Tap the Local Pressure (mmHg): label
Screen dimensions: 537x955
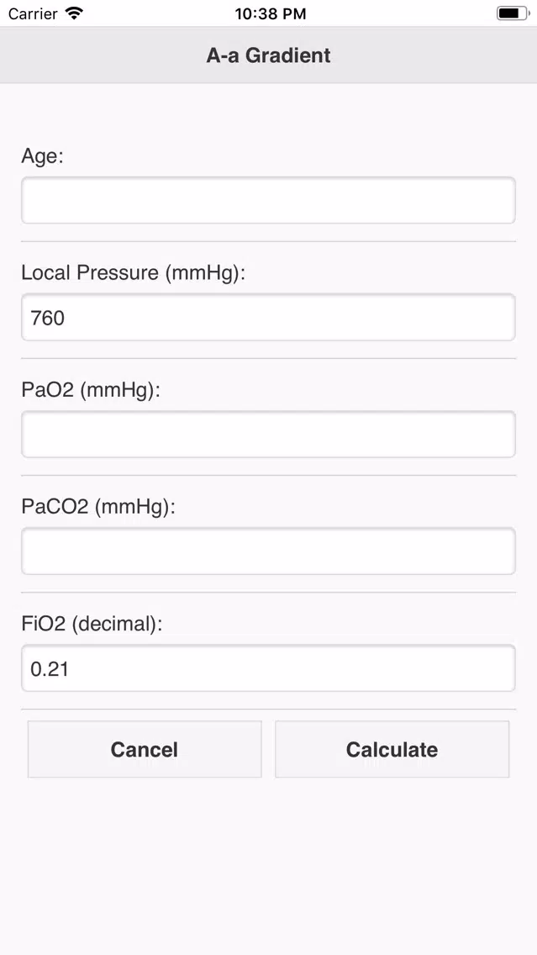coord(134,273)
